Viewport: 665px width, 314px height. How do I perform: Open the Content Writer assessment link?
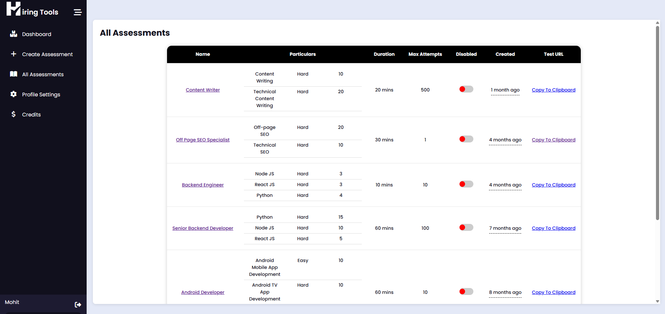(203, 90)
